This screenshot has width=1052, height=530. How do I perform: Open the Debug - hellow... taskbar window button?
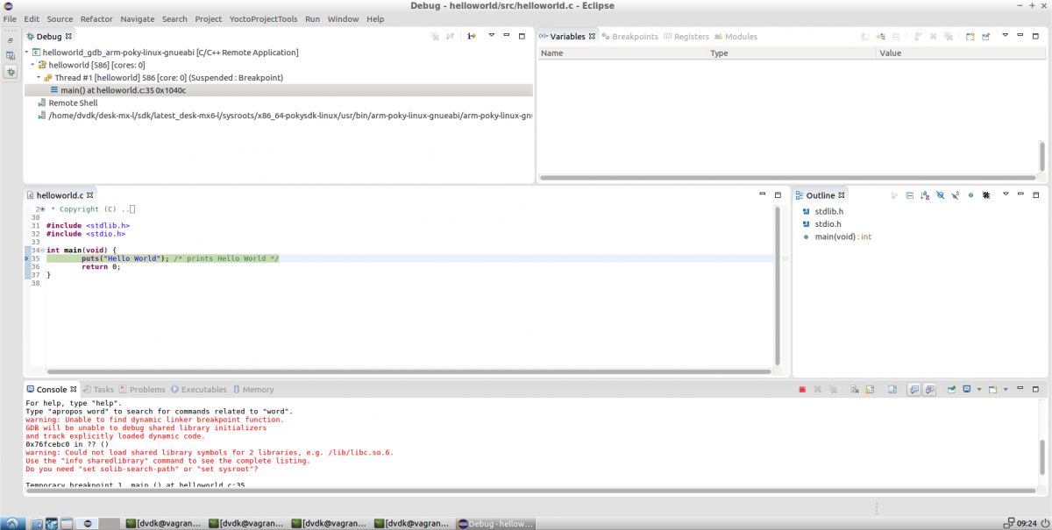[x=496, y=523]
